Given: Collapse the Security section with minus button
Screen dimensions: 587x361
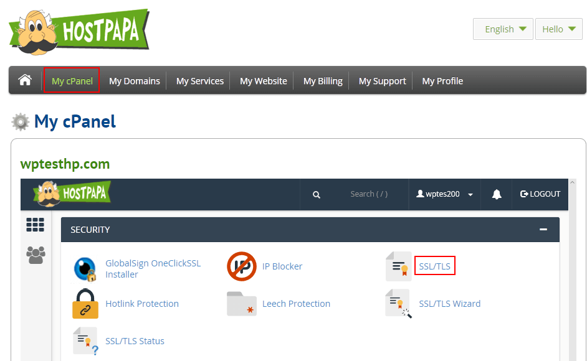Looking at the screenshot, I should 543,229.
